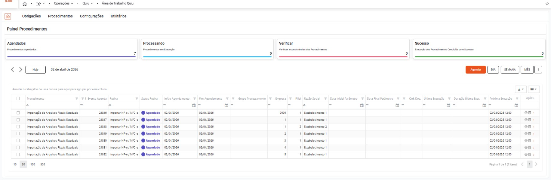Set page size to 100 items

pyautogui.click(x=33, y=164)
